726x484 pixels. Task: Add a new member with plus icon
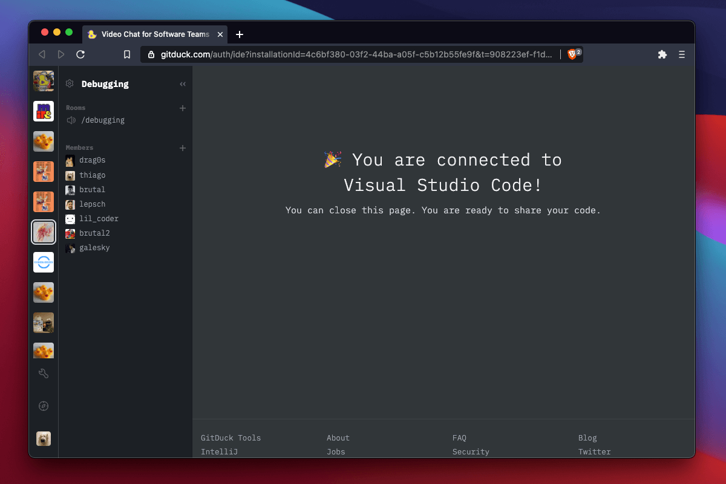click(x=183, y=148)
